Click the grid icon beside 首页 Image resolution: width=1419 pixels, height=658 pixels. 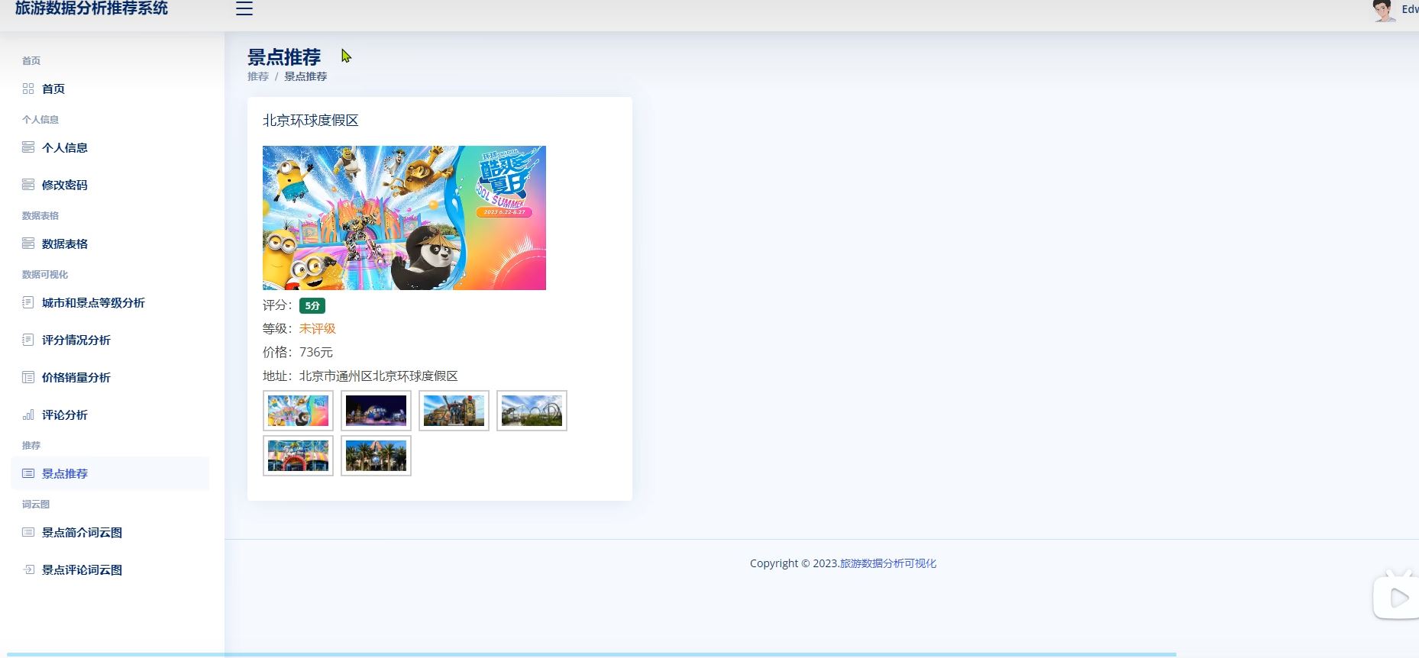pos(28,89)
